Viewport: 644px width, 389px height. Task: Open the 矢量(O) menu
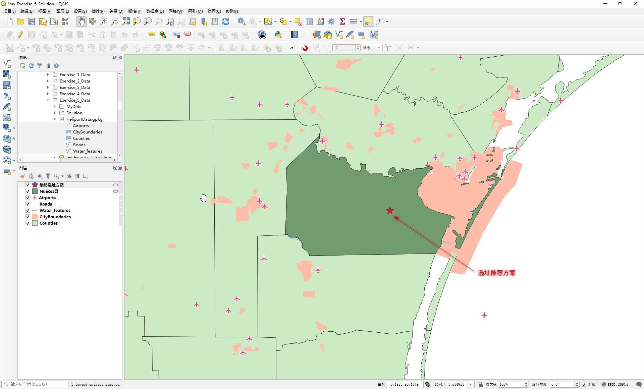tap(116, 11)
